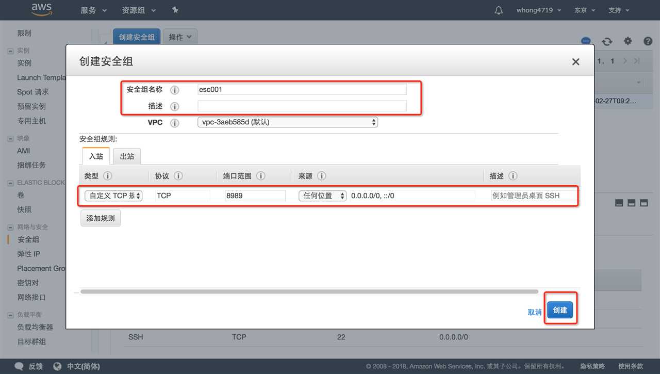Show info icon beside port range header
The height and width of the screenshot is (374, 660).
261,176
